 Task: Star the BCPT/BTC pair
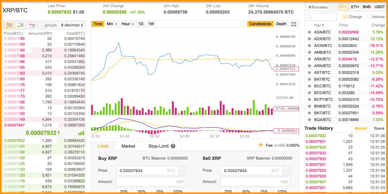(x=309, y=99)
